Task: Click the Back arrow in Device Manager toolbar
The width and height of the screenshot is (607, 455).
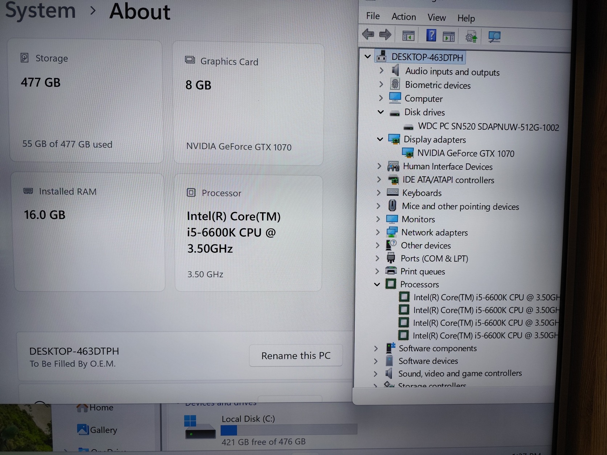Action: coord(368,34)
